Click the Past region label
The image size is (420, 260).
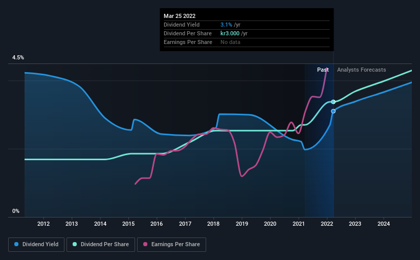323,70
